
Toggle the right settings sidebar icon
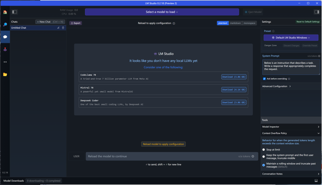pyautogui.click(x=317, y=12)
